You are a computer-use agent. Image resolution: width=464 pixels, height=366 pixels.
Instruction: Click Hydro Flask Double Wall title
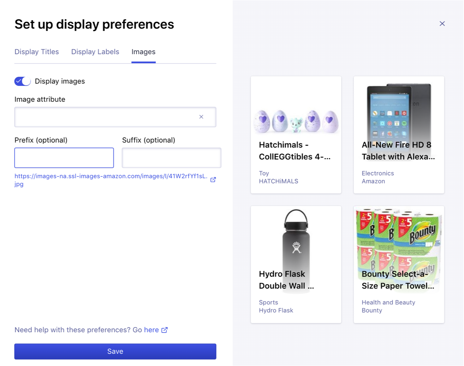[286, 280]
